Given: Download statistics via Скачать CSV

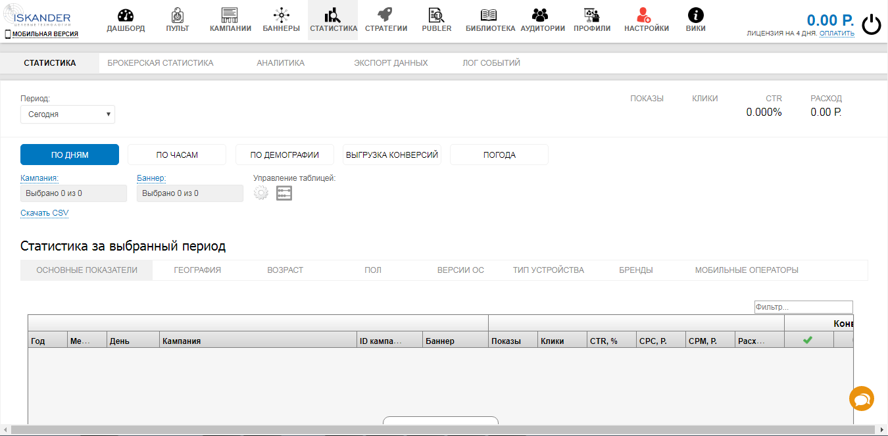Looking at the screenshot, I should (44, 213).
